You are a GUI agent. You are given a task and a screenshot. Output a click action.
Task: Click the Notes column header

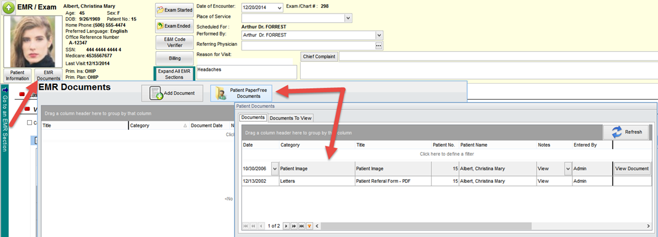point(554,145)
